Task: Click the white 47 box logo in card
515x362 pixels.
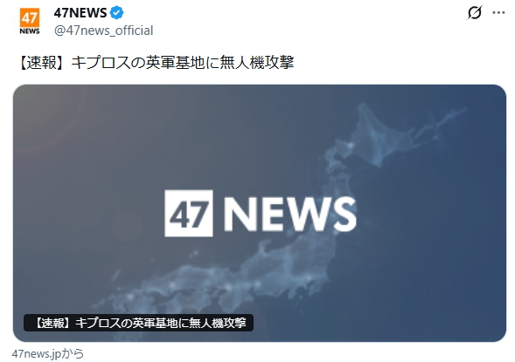Action: click(x=189, y=213)
